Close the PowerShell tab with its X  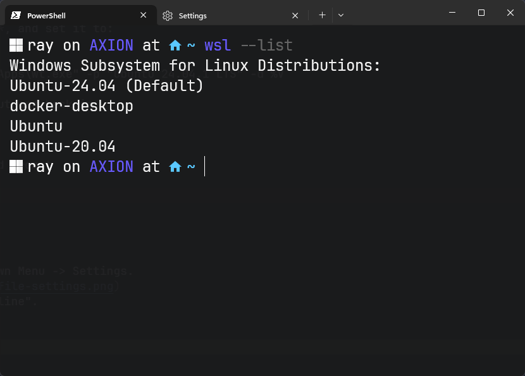click(143, 15)
